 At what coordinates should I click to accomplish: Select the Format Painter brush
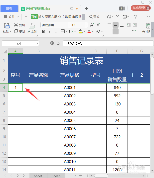[32, 26]
